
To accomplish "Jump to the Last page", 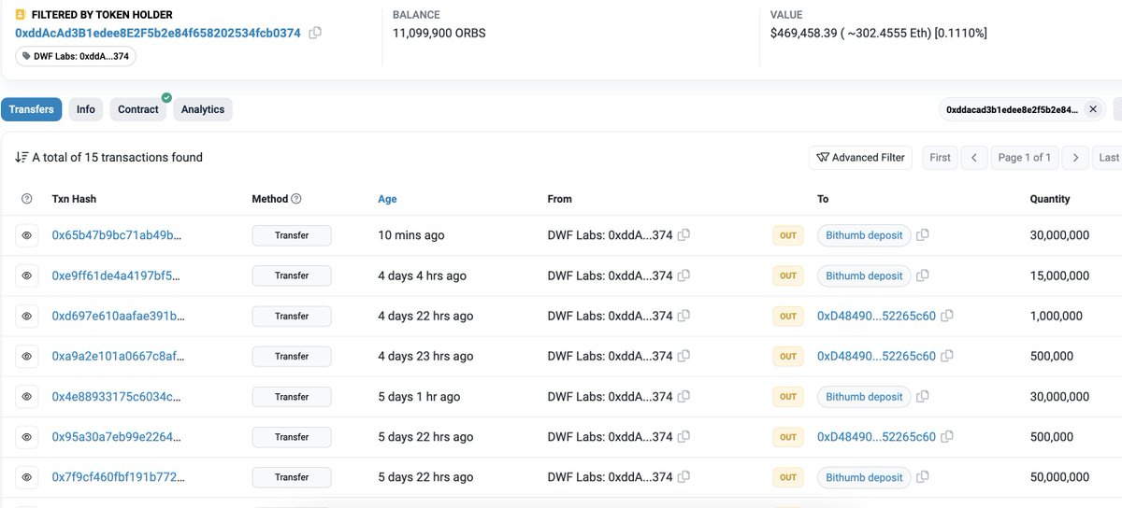I will coord(1108,158).
